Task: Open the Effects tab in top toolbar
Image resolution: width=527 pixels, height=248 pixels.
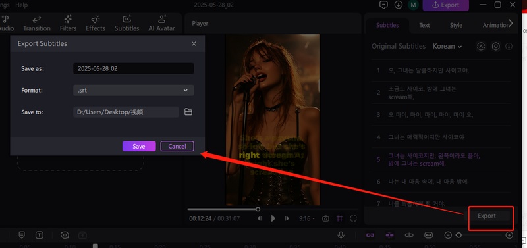Action: [96, 23]
